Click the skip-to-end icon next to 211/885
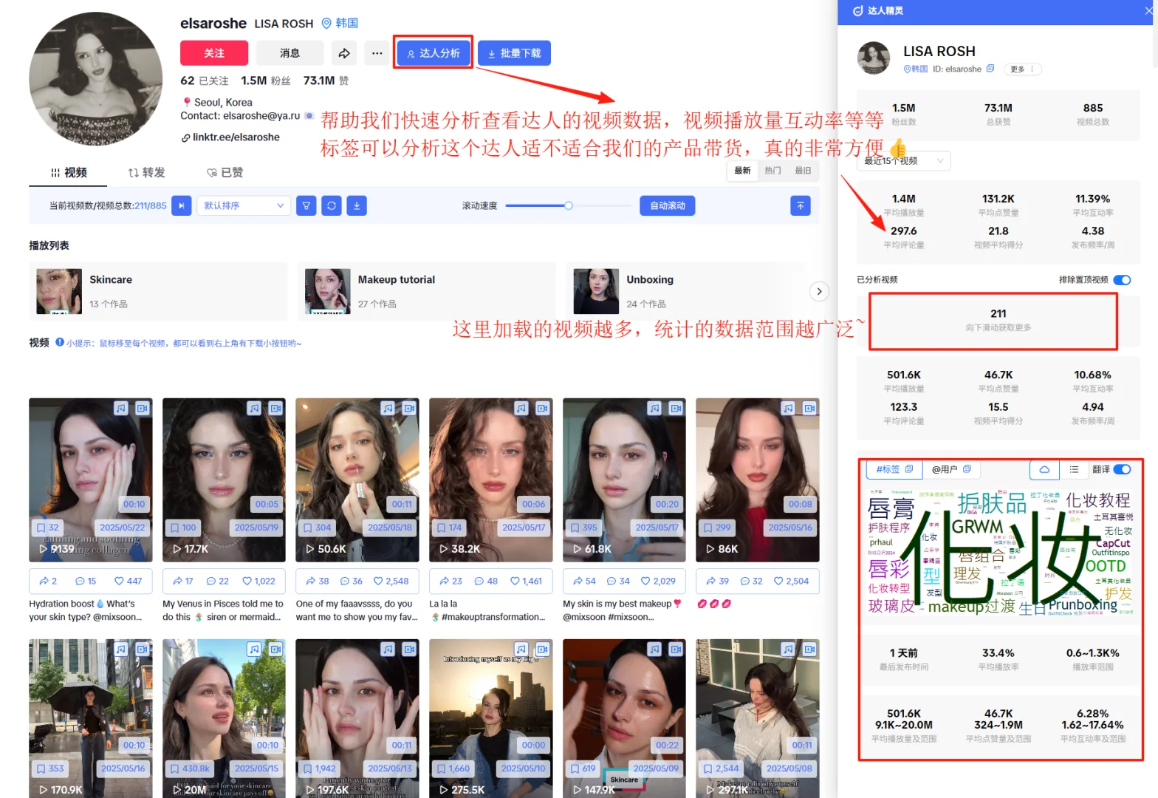Screen dimensions: 1158x798 pyautogui.click(x=182, y=205)
